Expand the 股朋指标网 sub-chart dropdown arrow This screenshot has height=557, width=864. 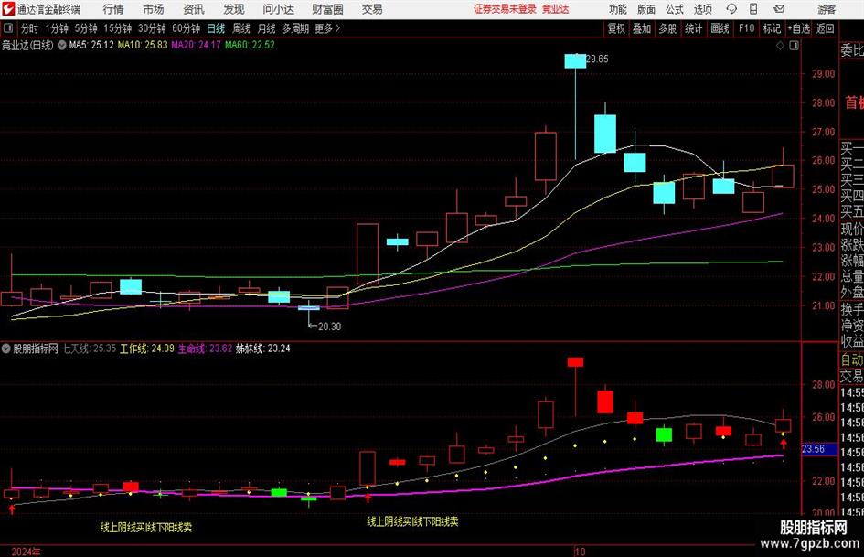tap(6, 348)
